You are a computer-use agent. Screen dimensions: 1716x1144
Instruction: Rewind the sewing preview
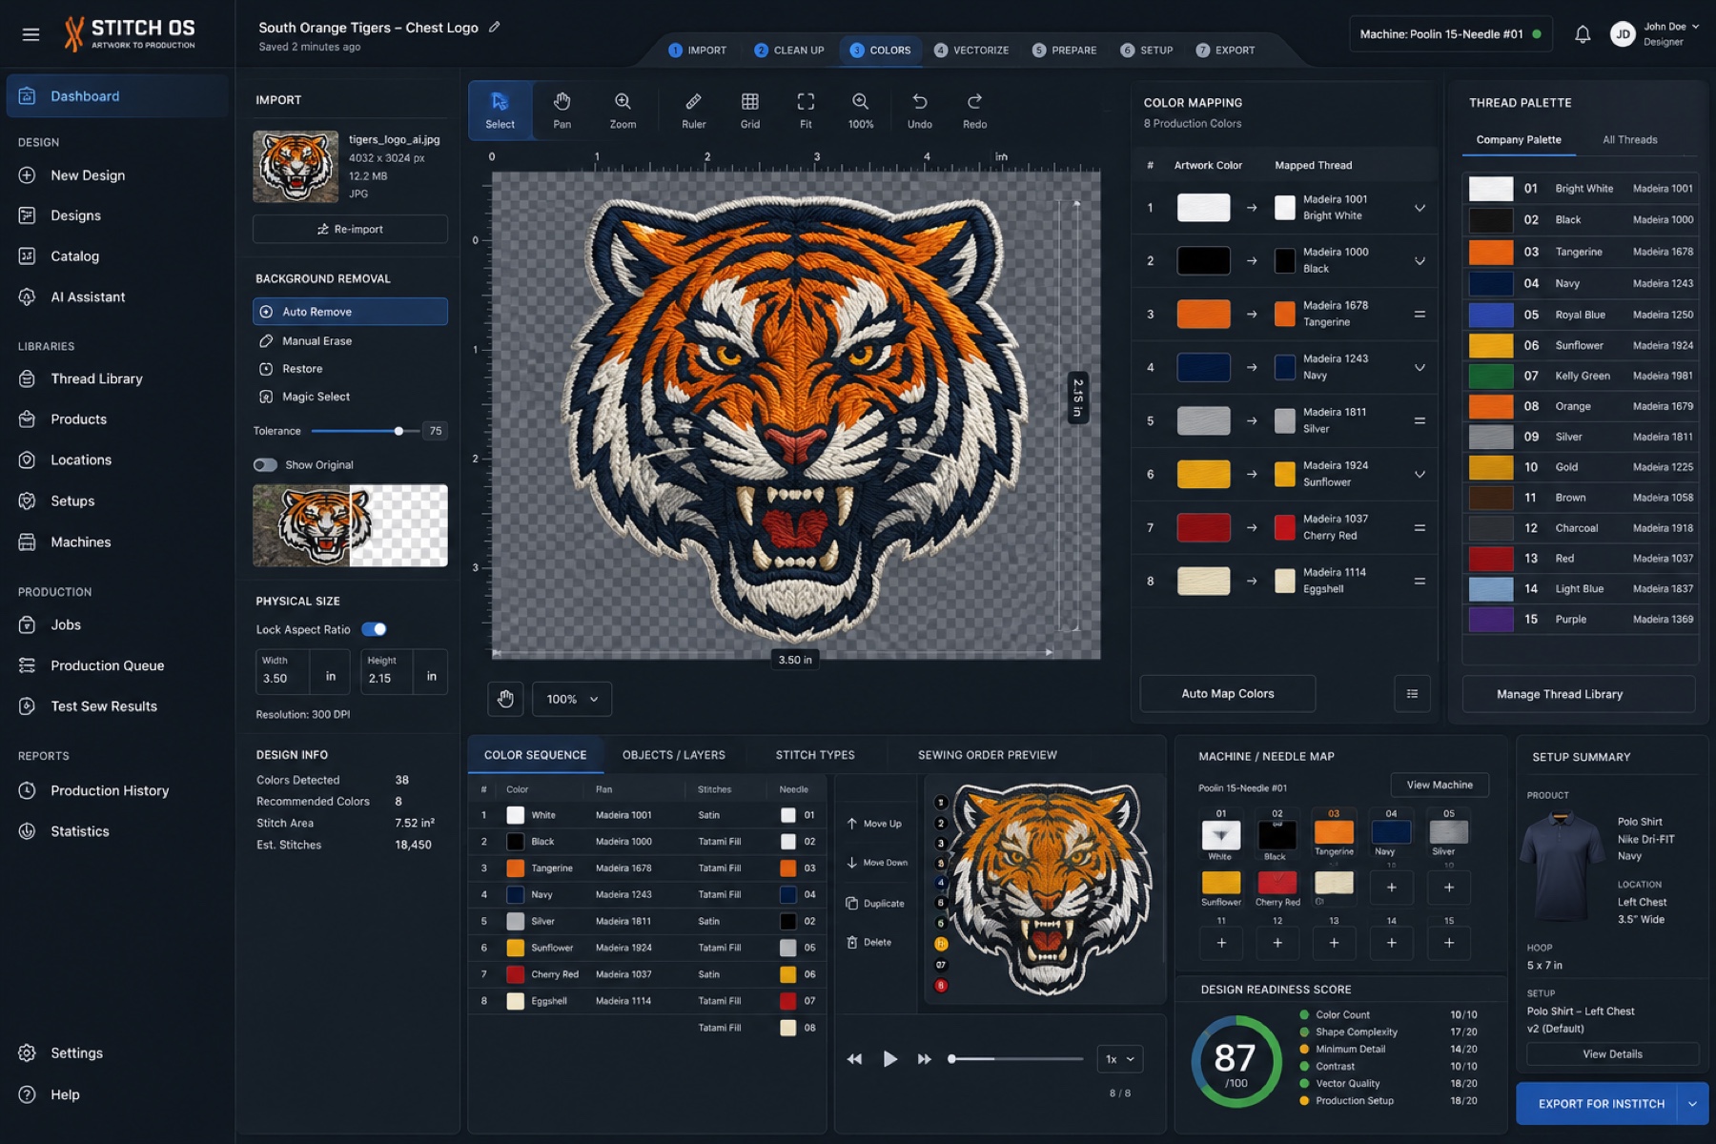coord(854,1058)
